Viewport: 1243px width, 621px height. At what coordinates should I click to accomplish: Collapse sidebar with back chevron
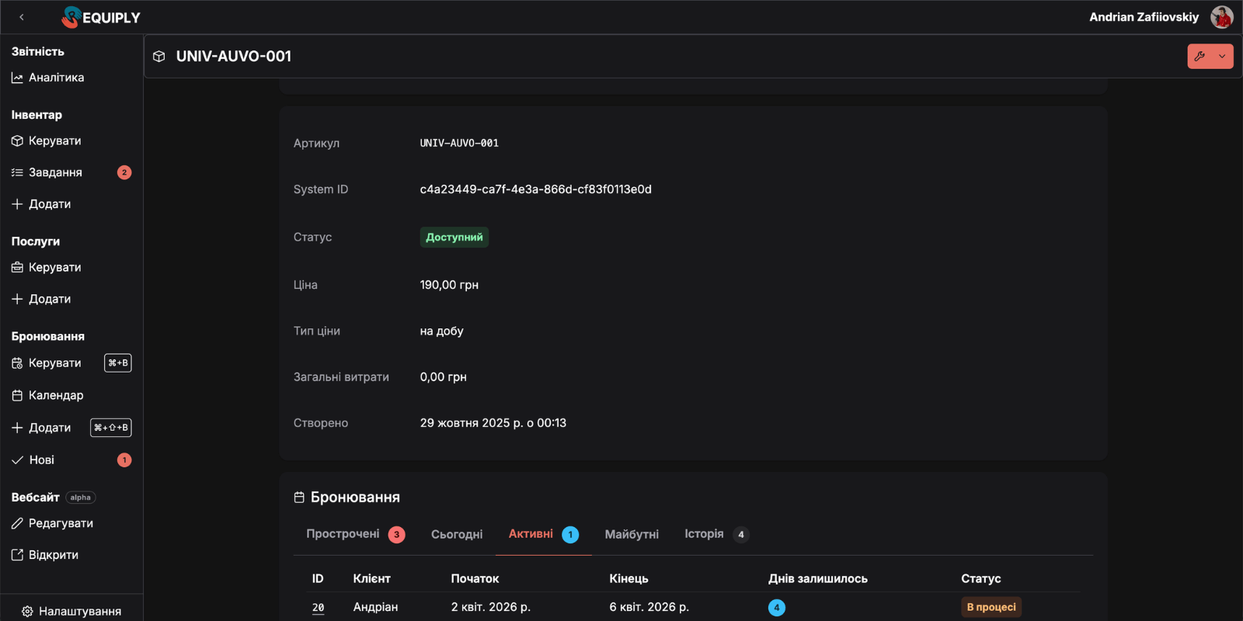(x=22, y=17)
